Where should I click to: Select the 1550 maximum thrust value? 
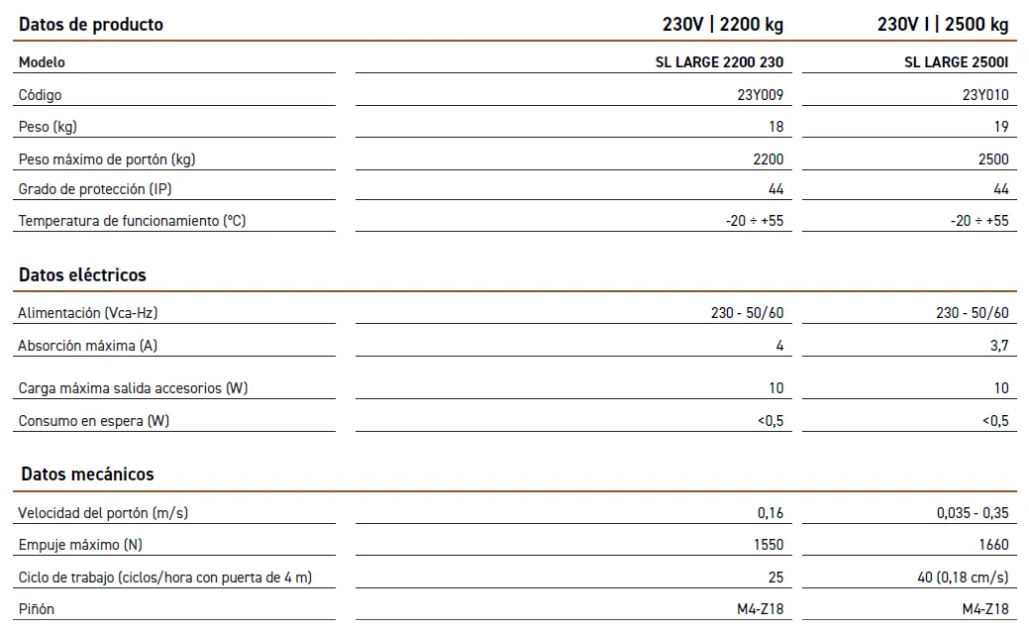(768, 545)
